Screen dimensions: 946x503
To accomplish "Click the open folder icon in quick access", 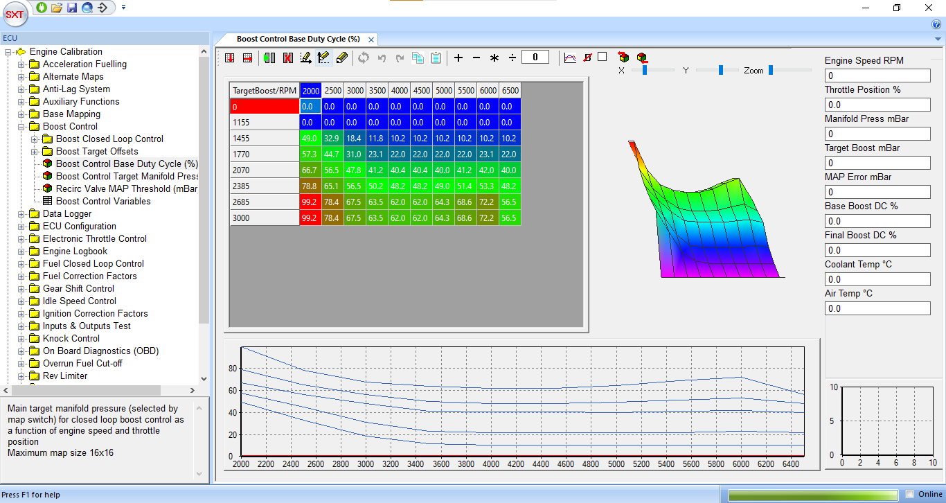I will tap(57, 8).
